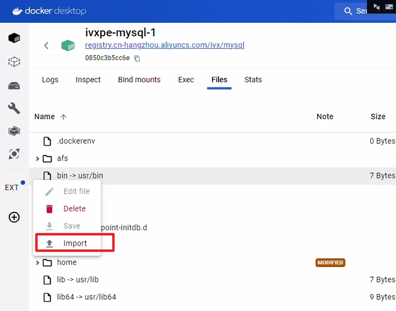Choose Save in the context menu
Screen dimensions: 396x311
pyautogui.click(x=67, y=226)
